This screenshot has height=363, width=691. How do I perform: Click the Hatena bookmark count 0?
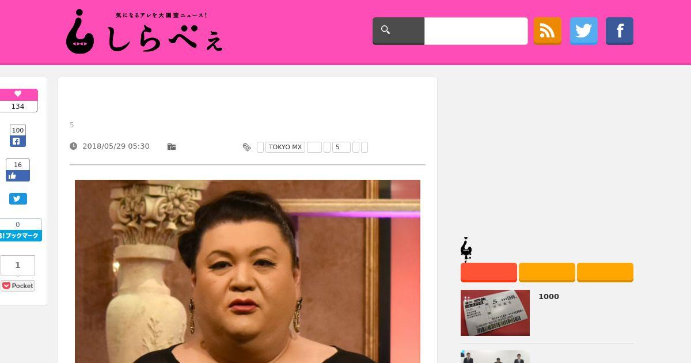pos(18,225)
